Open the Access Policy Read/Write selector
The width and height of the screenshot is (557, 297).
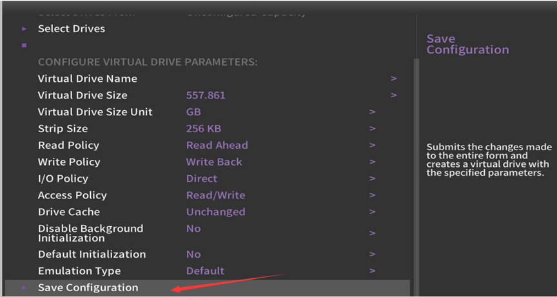click(215, 196)
